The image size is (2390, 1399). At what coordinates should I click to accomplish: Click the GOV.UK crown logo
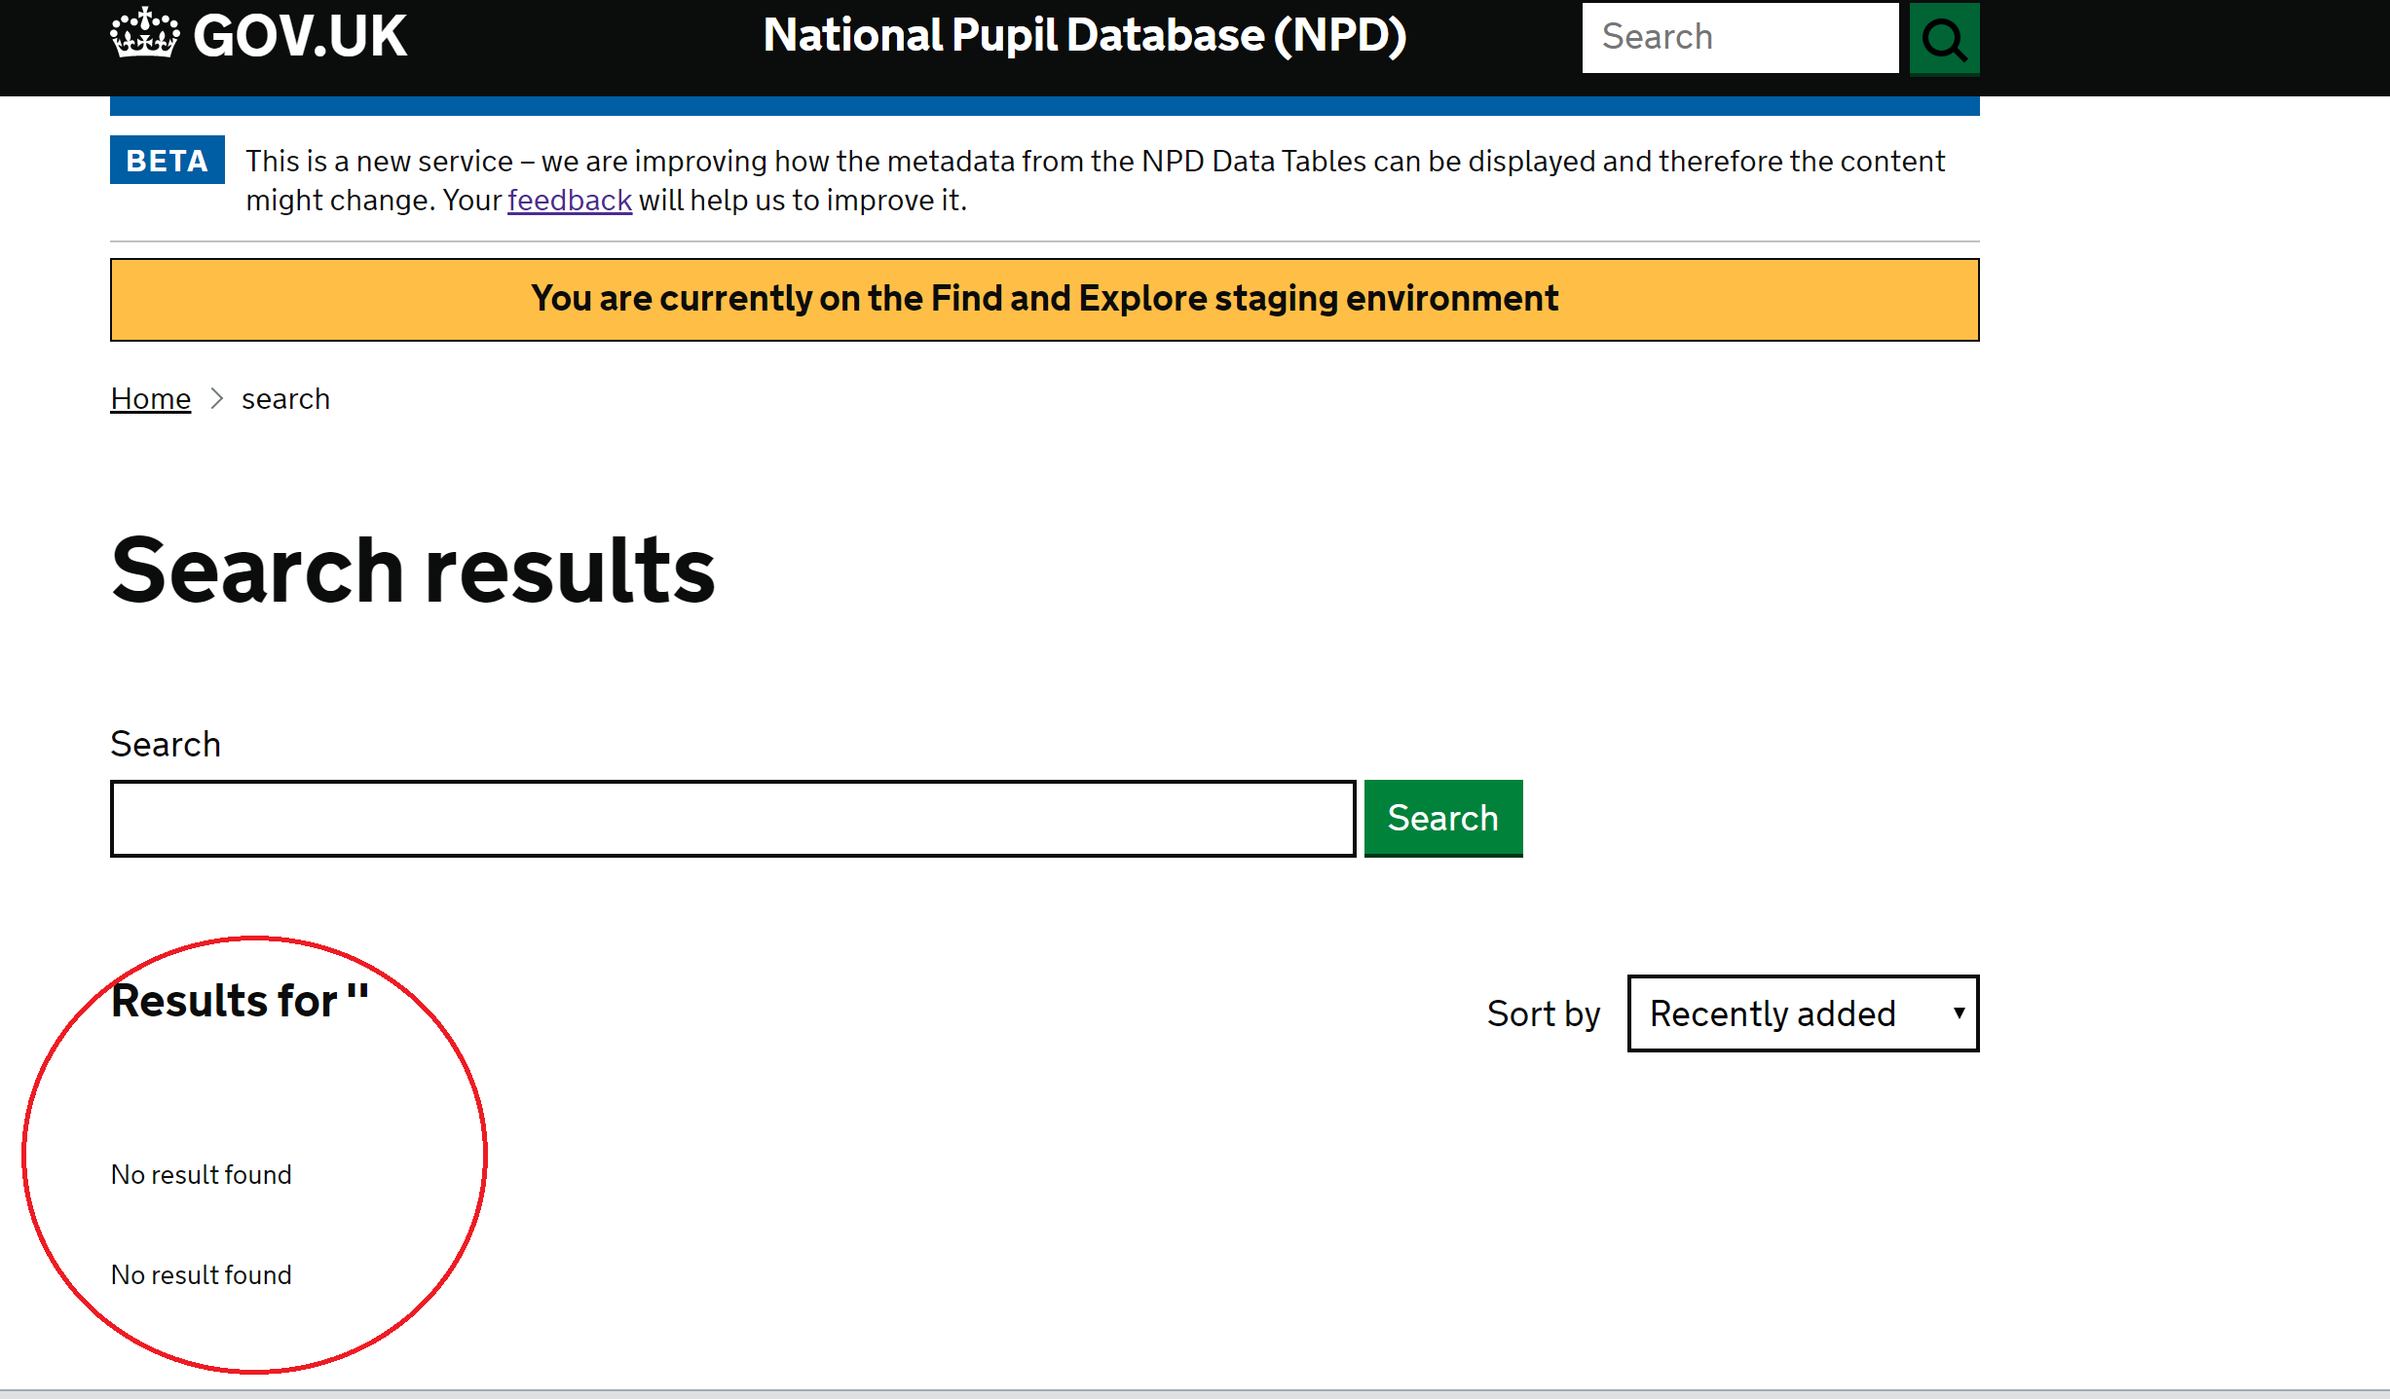point(145,34)
